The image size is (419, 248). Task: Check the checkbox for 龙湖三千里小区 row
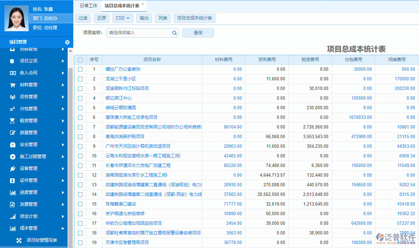point(80,79)
